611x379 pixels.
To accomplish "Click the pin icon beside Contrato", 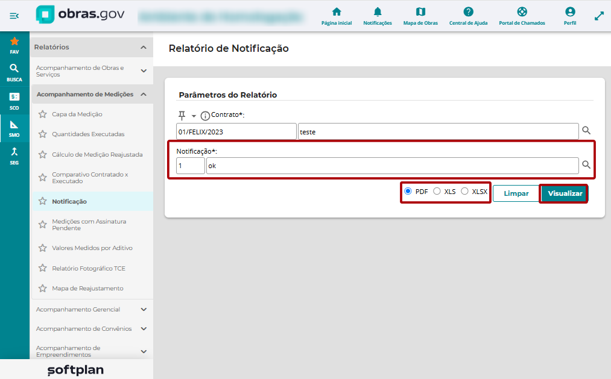I will [x=182, y=115].
